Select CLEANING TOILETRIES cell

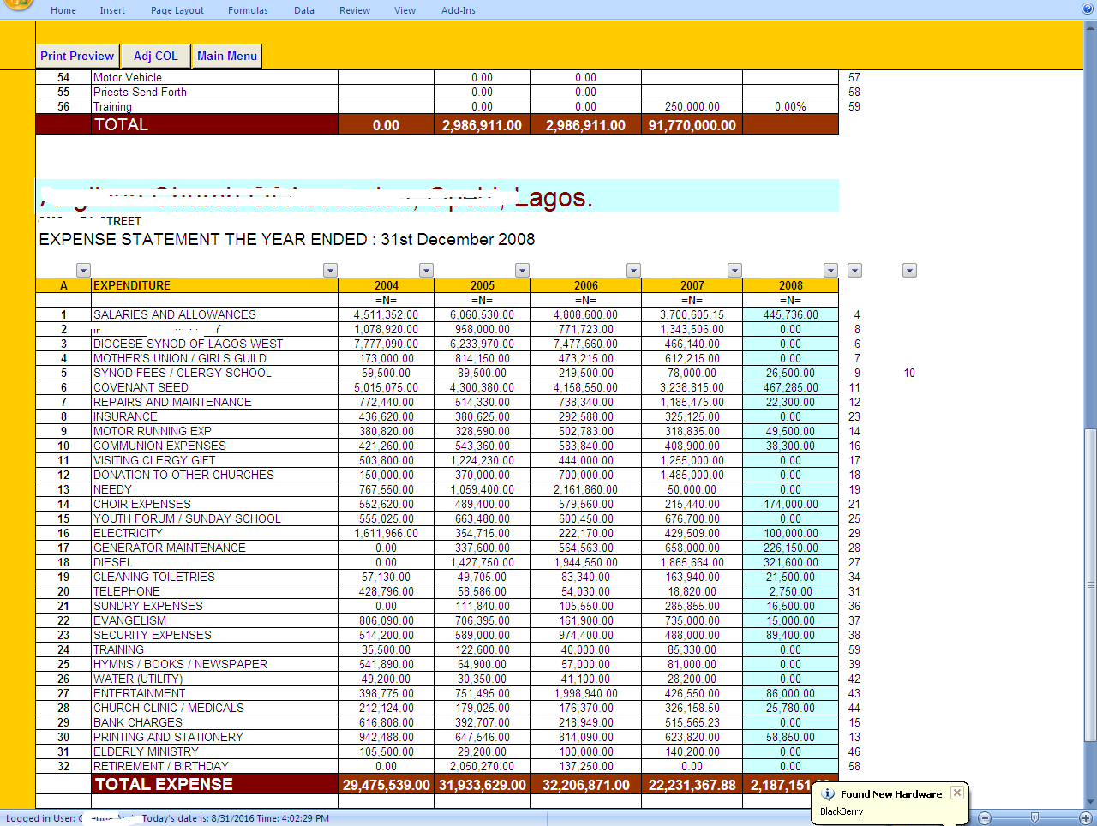pyautogui.click(x=214, y=577)
